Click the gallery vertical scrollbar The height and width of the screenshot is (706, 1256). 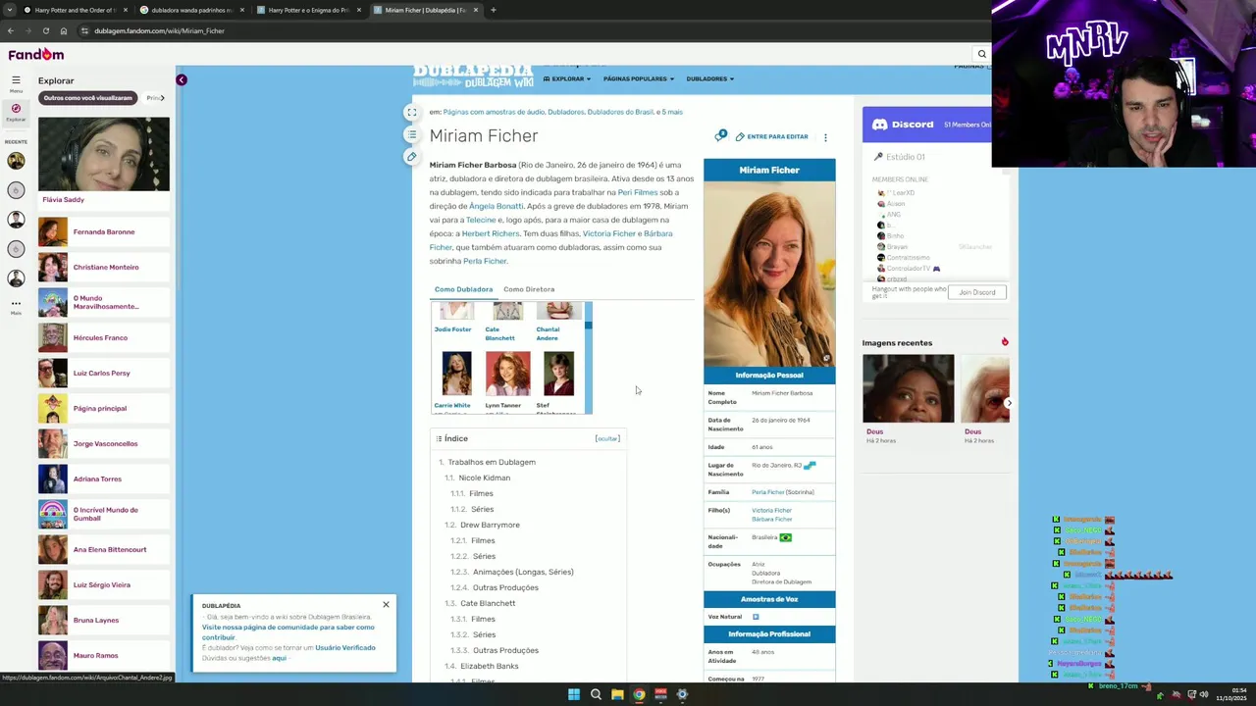[589, 358]
